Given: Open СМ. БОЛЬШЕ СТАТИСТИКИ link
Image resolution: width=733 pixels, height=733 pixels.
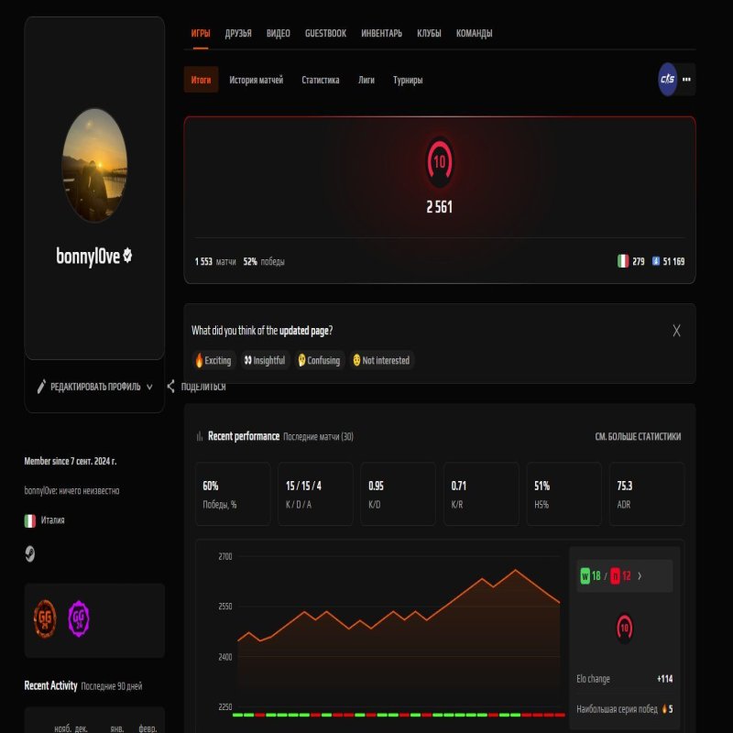Looking at the screenshot, I should (638, 436).
